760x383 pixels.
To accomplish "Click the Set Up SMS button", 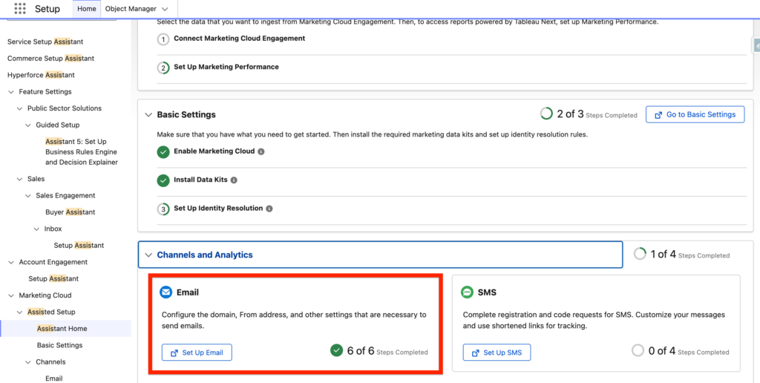I will (497, 353).
